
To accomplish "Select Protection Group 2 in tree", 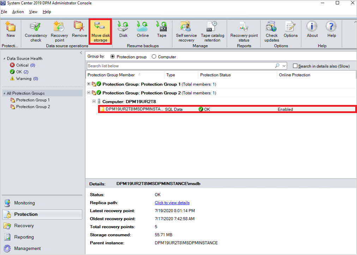I will 30,107.
